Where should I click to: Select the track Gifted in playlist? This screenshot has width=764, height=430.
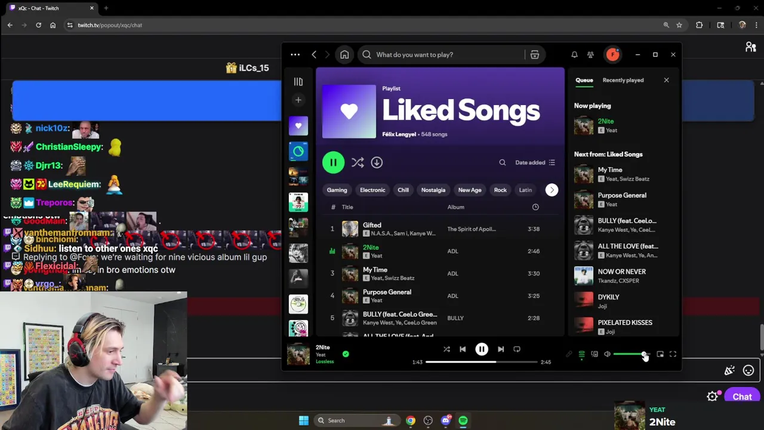pos(440,229)
